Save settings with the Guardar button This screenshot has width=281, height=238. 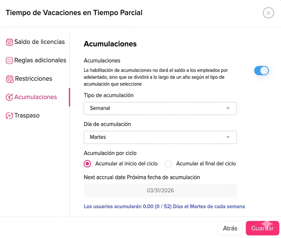coord(262,228)
